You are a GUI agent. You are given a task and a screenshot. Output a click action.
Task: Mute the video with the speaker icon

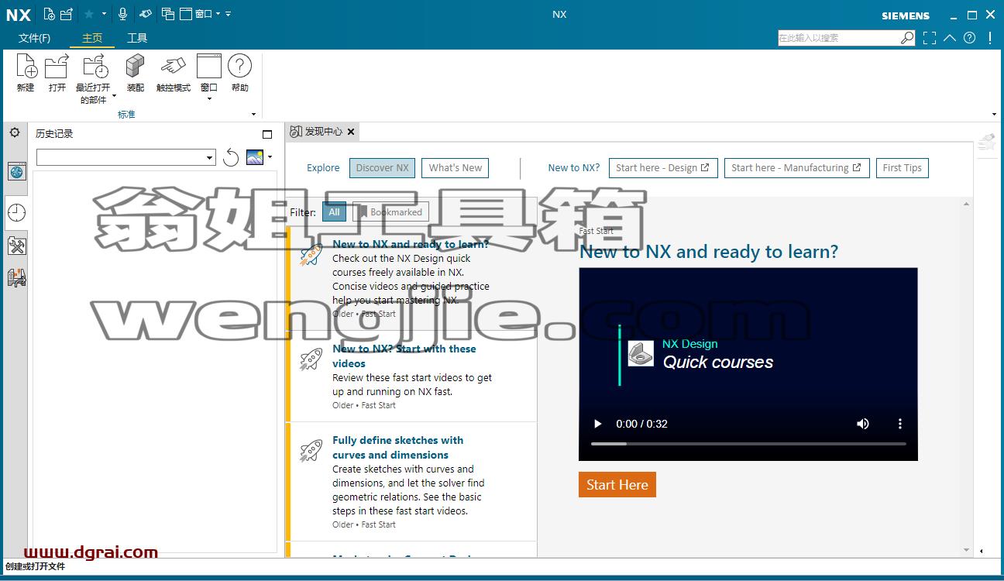[863, 424]
